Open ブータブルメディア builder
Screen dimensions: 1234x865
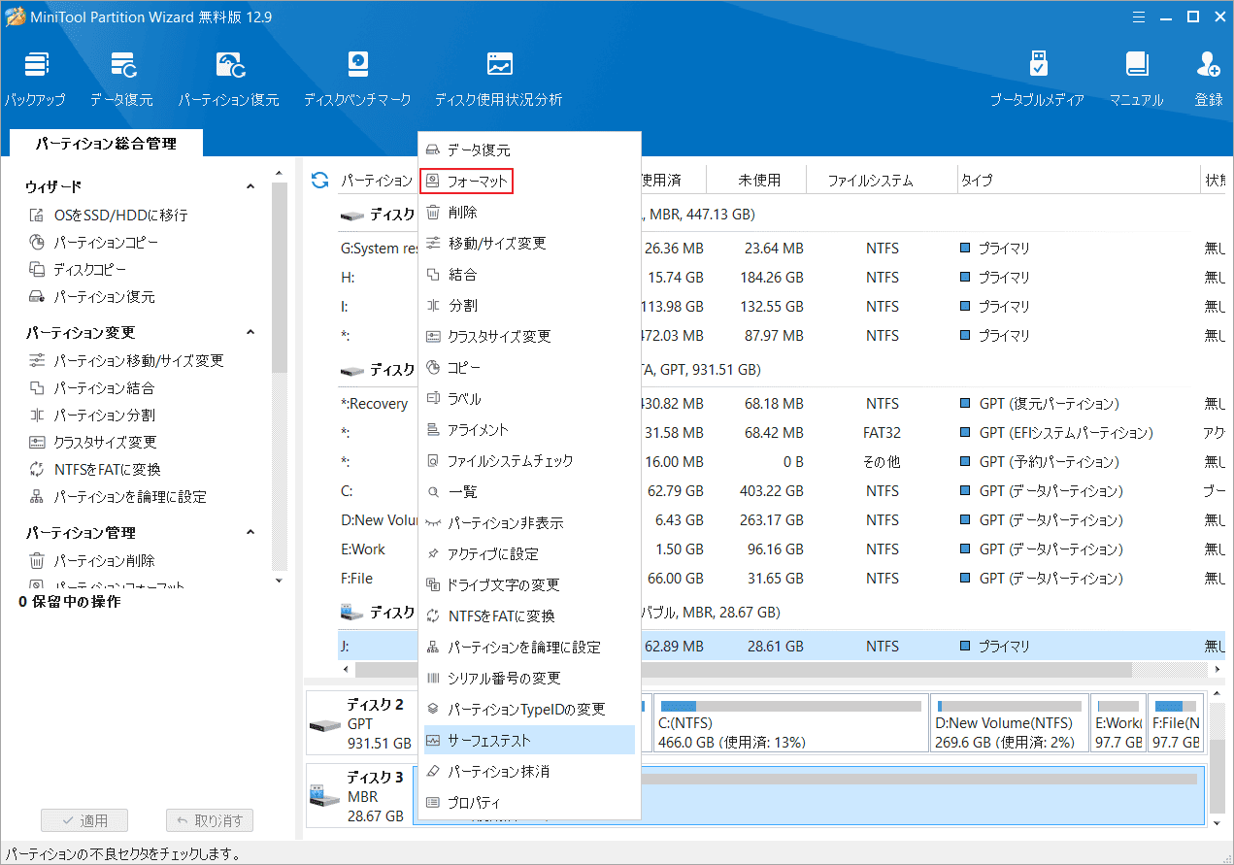[x=1037, y=79]
